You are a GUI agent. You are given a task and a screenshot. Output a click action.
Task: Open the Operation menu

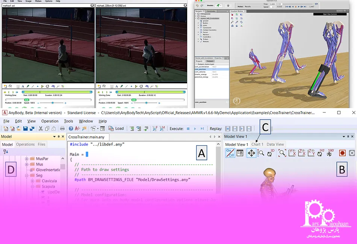click(50, 121)
